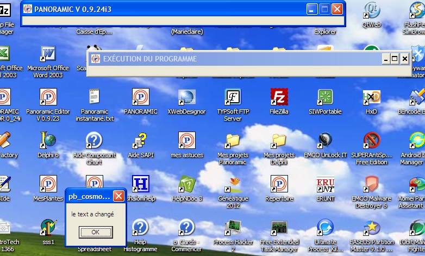The height and width of the screenshot is (256, 425).
Task: Open mes astuces shortcut
Action: (187, 140)
